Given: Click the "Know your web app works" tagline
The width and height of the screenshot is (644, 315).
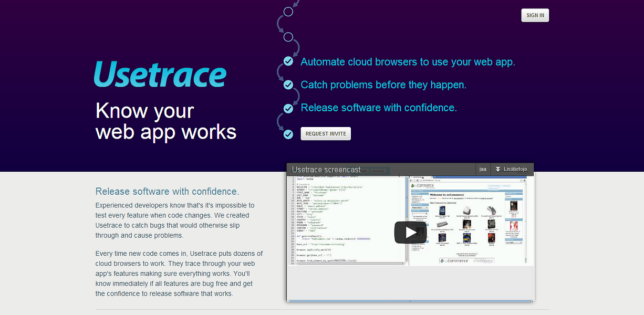Looking at the screenshot, I should pos(166,121).
